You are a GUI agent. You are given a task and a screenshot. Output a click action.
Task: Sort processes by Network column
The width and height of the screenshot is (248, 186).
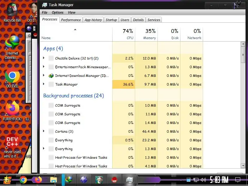192,34
